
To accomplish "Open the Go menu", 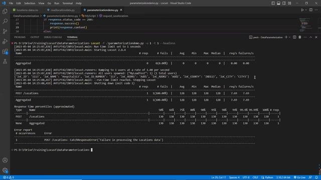I will 49,3.
